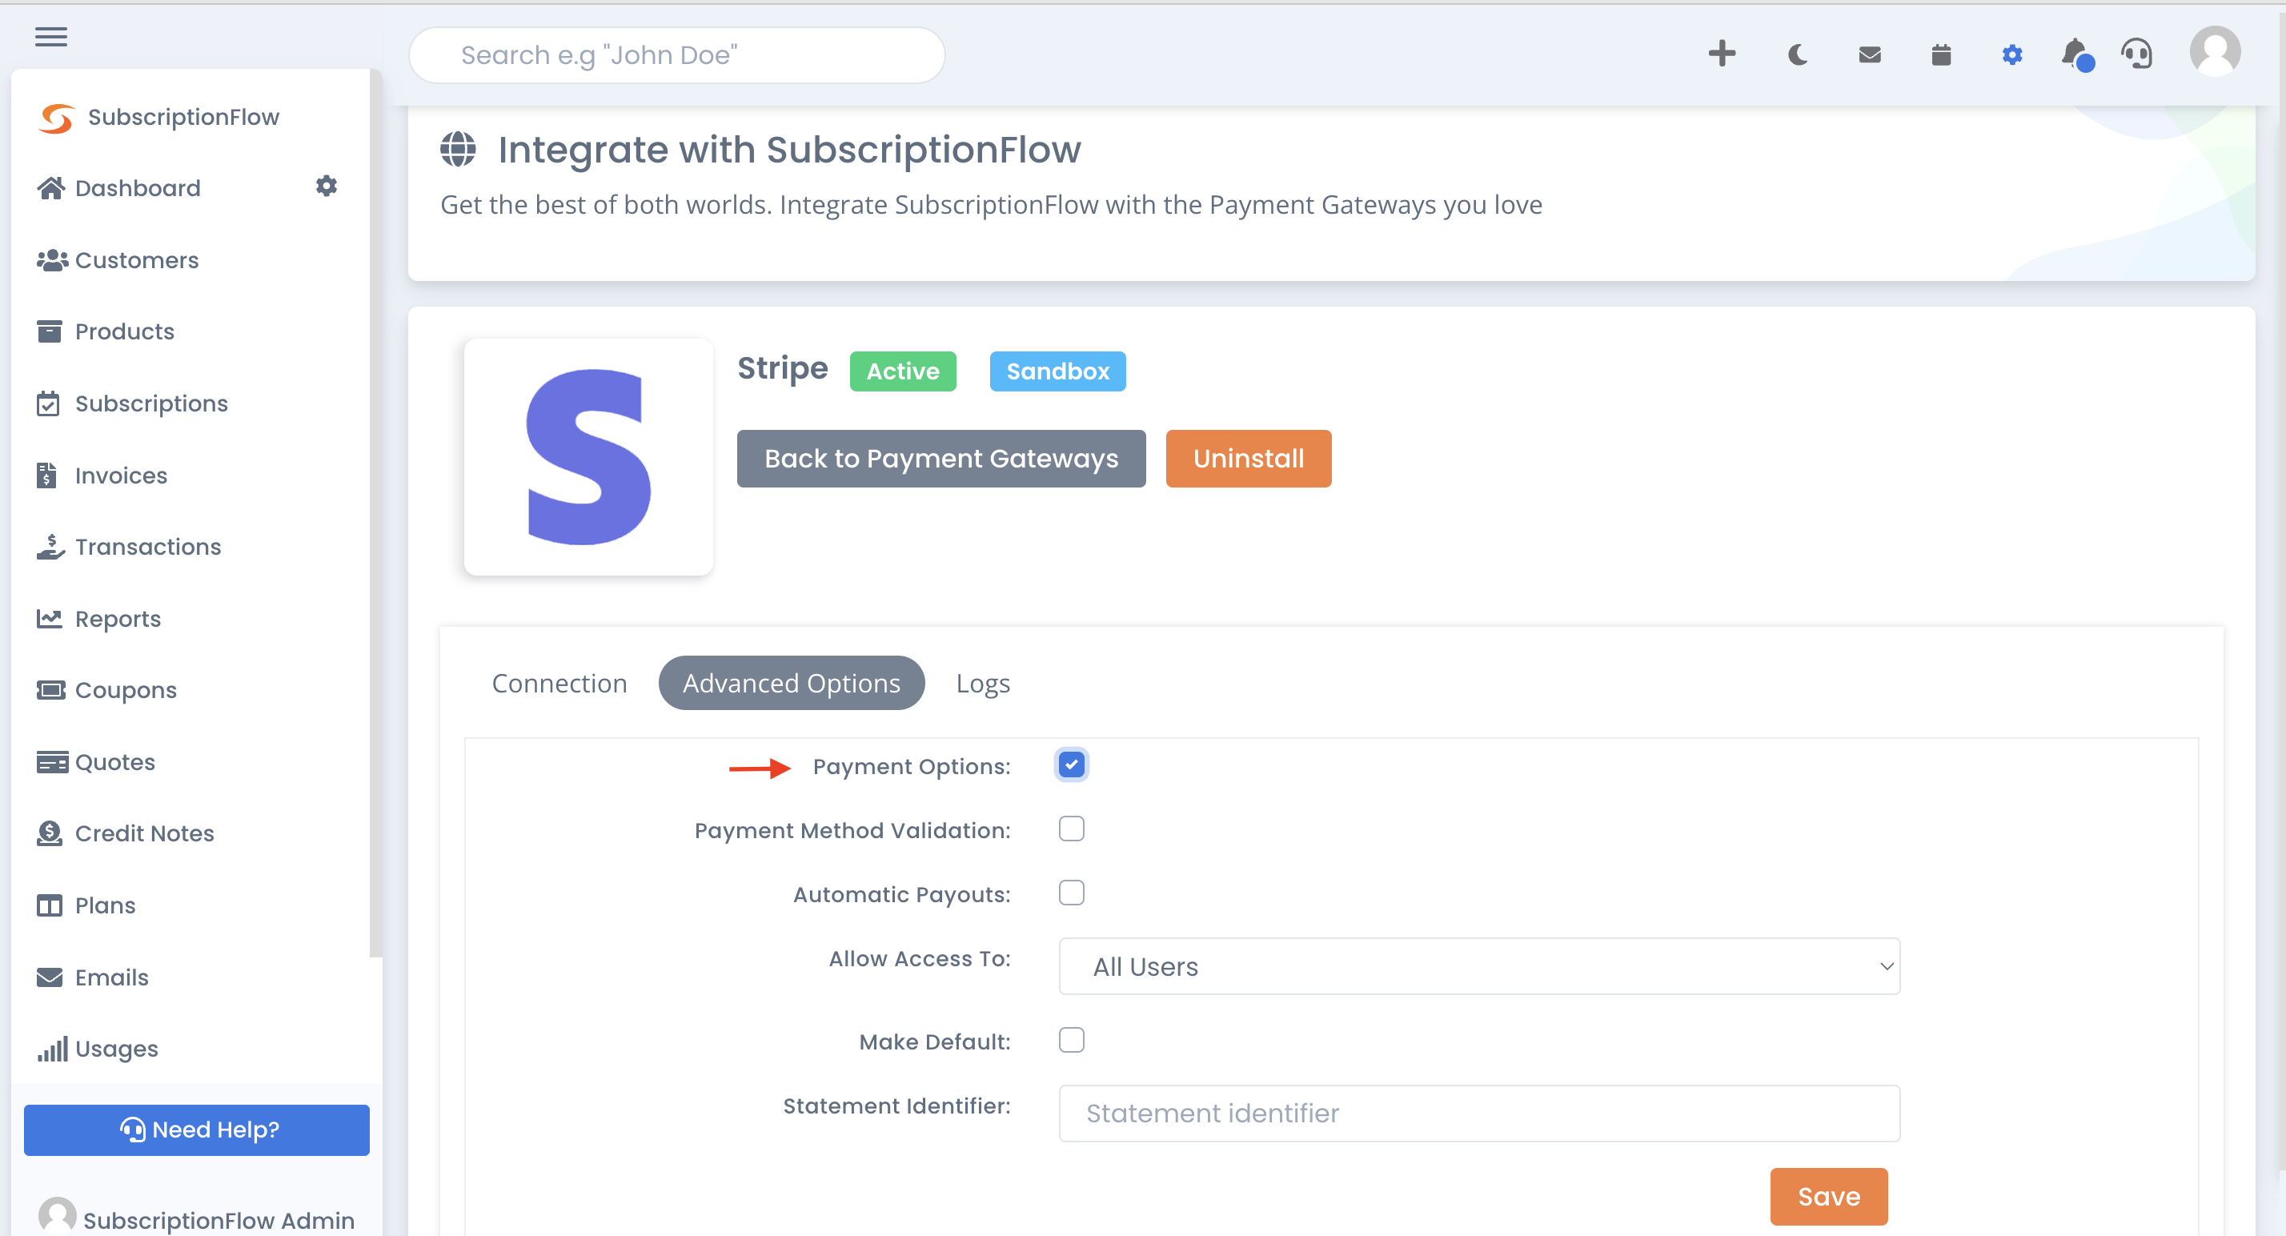The image size is (2286, 1236).
Task: Open the user profile avatar
Action: 2214,51
